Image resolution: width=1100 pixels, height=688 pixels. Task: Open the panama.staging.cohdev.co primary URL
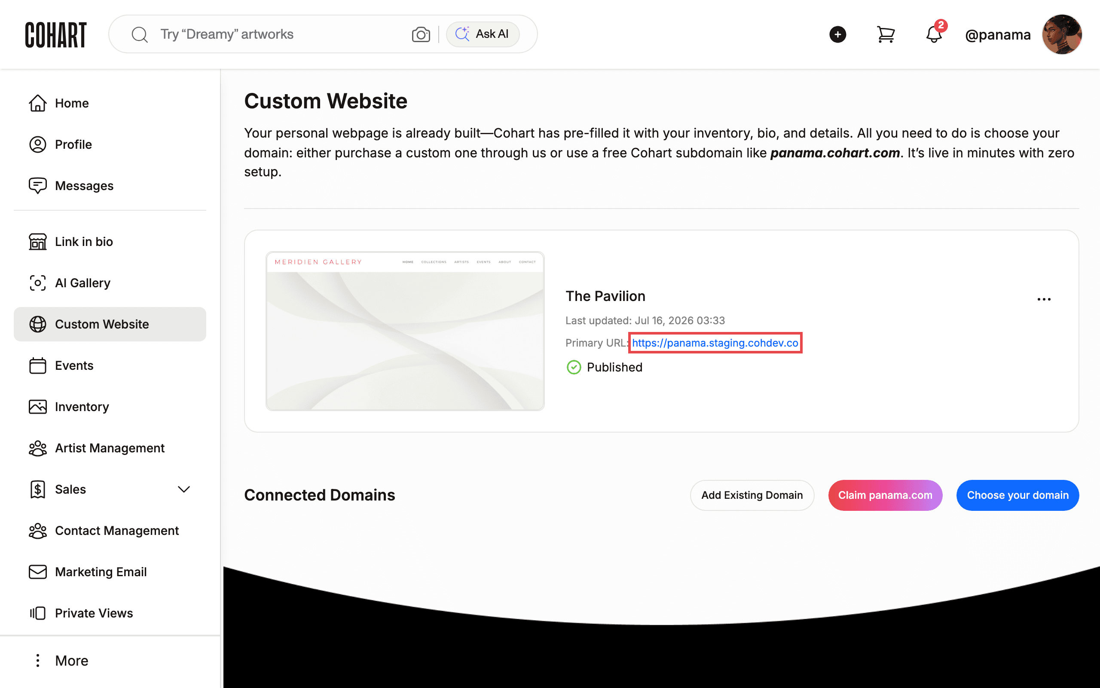[x=715, y=343]
